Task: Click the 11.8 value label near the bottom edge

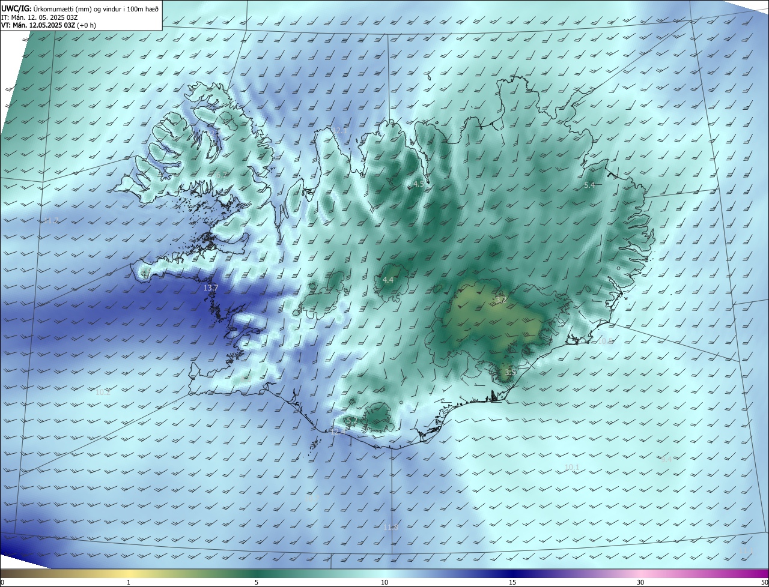Action: pos(391,527)
